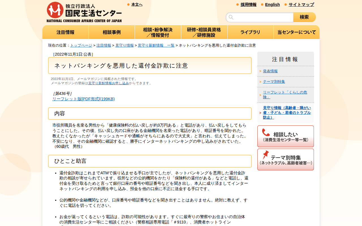
Task: Open the 注目情報 navigation tab
Action: 65,32
